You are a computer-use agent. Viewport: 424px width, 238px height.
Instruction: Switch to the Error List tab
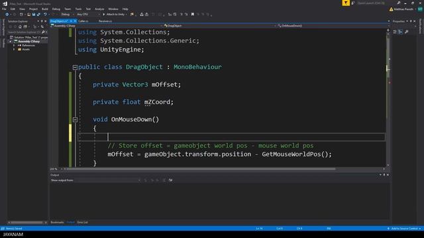click(x=82, y=222)
